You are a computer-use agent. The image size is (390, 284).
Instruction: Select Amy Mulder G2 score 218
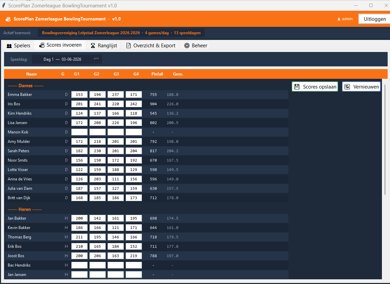tap(98, 141)
